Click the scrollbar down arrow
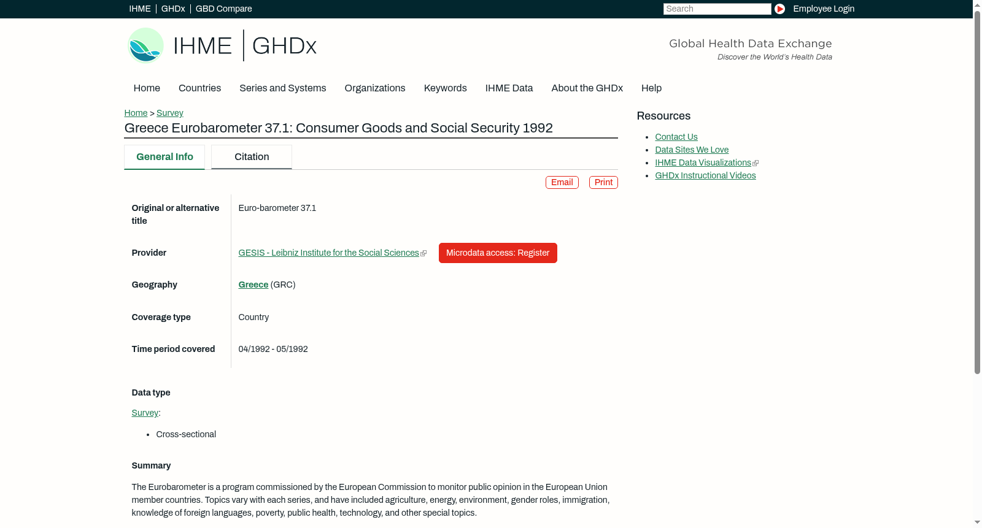982x528 pixels. pos(977,523)
